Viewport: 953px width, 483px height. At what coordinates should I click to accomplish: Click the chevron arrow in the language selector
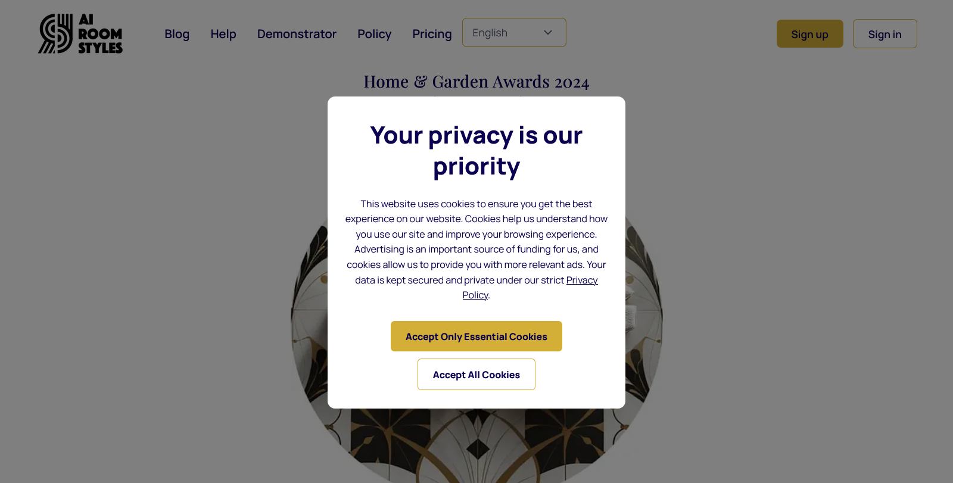[x=548, y=33]
